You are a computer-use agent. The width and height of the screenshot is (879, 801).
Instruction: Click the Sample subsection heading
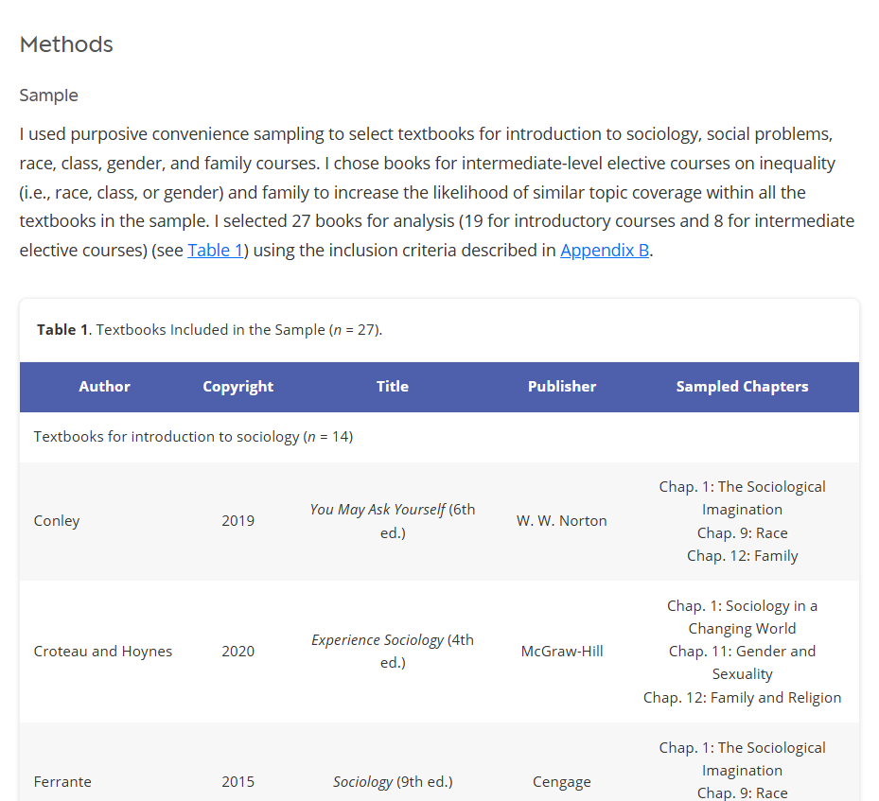(48, 96)
